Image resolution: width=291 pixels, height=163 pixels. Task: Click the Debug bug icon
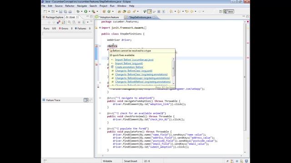click(78, 11)
